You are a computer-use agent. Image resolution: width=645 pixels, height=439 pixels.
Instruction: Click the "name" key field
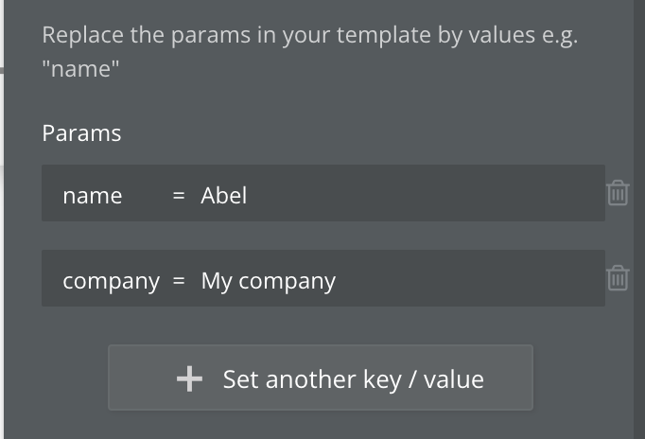point(93,196)
